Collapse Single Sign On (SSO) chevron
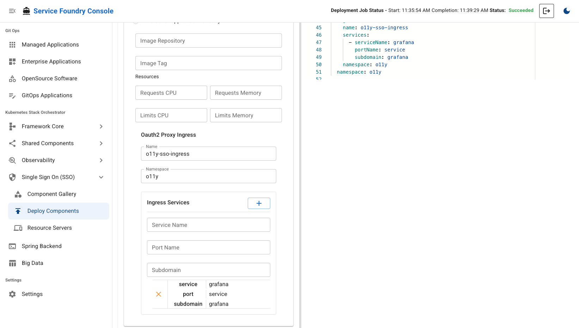Screen dimensions: 579x328 pos(101,177)
